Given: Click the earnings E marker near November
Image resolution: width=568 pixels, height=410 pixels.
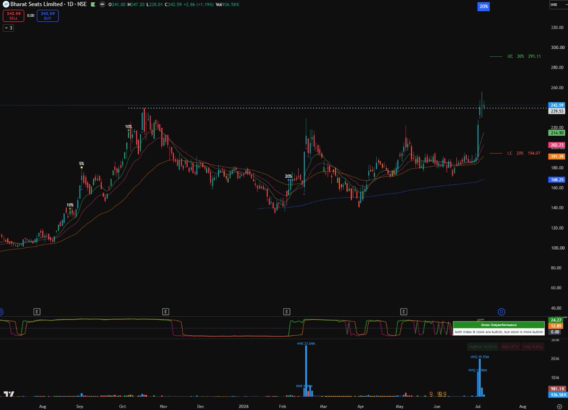Looking at the screenshot, I should click(166, 312).
